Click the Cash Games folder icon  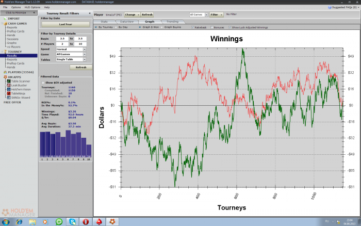tap(5, 24)
